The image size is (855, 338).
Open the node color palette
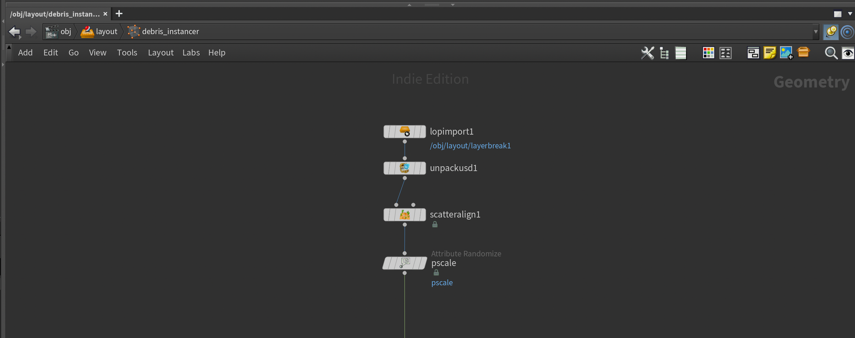[x=708, y=53]
